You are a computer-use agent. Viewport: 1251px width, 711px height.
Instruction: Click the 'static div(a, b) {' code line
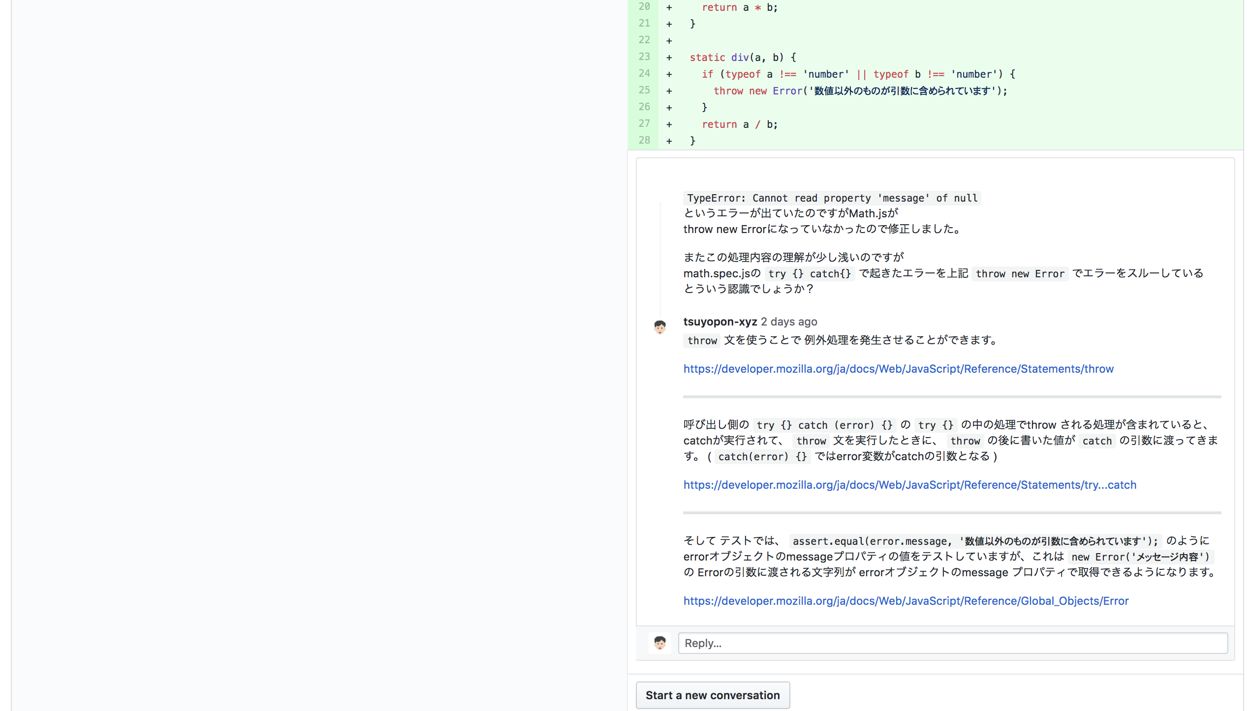coord(742,58)
